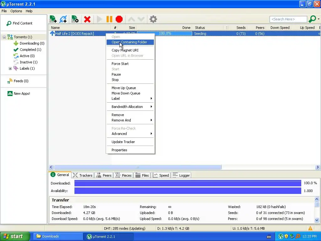Click the Downloaded progress bar

(188, 183)
